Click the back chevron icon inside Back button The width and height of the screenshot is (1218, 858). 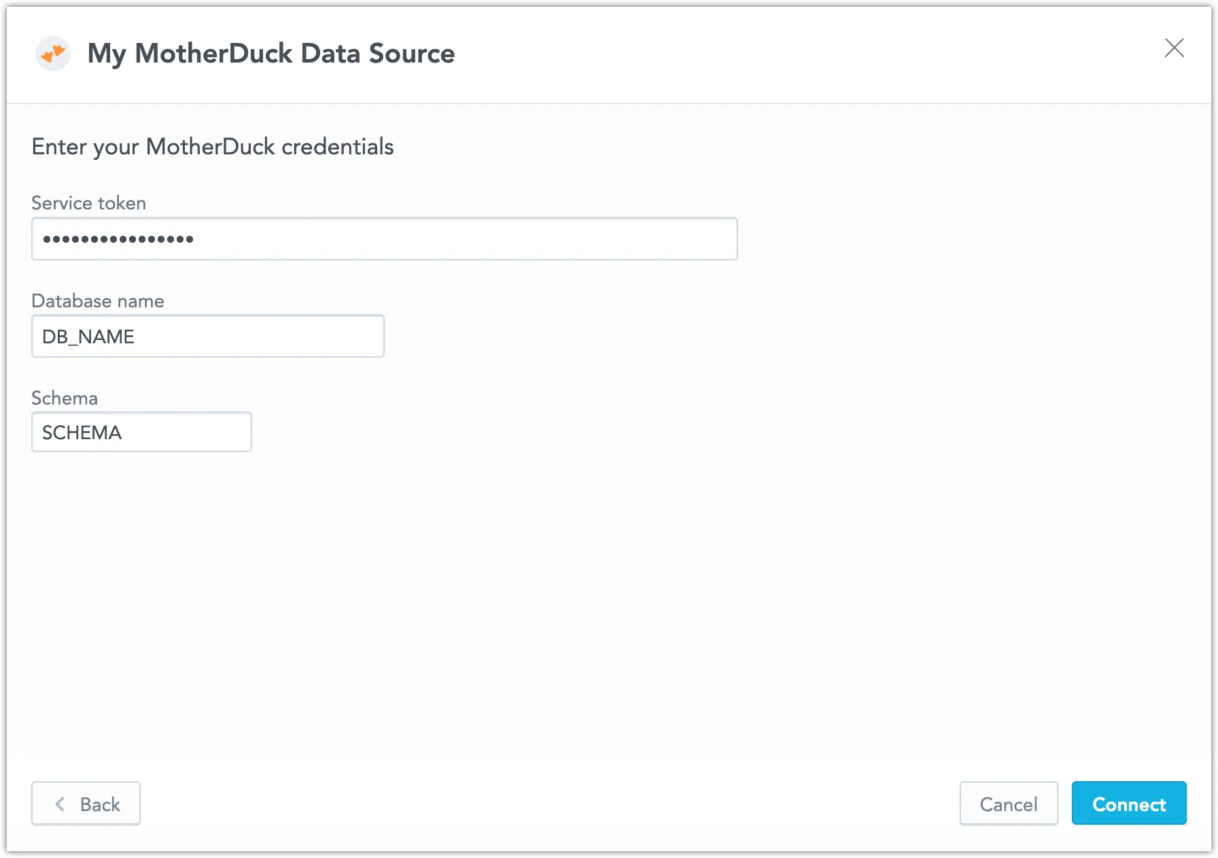(x=60, y=804)
